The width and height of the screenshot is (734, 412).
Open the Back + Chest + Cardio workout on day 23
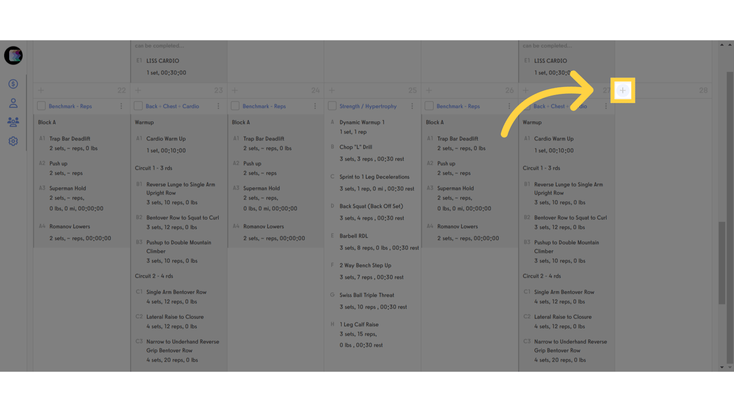pos(172,106)
